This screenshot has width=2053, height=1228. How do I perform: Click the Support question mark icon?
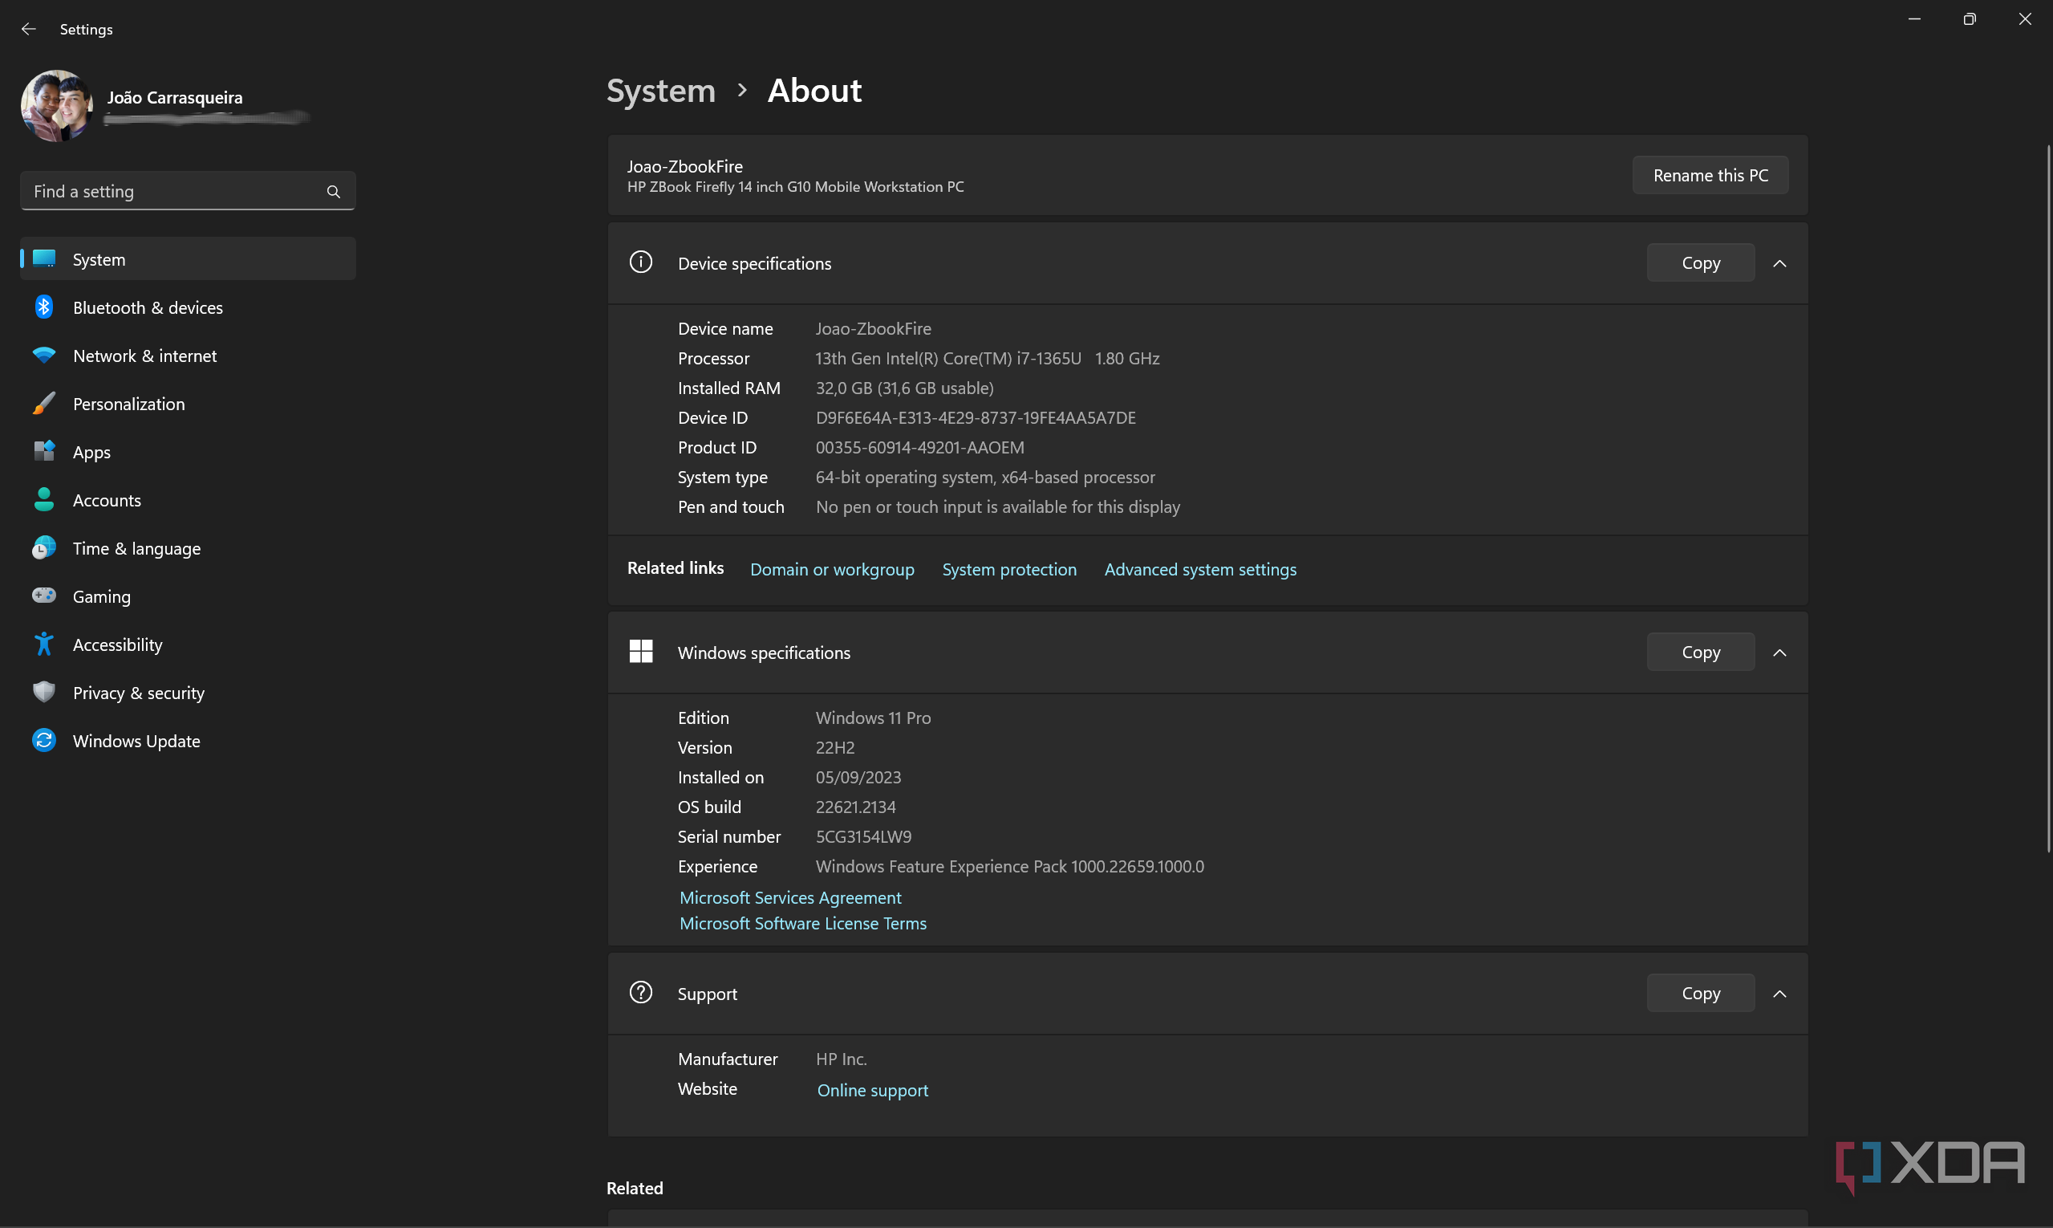640,992
